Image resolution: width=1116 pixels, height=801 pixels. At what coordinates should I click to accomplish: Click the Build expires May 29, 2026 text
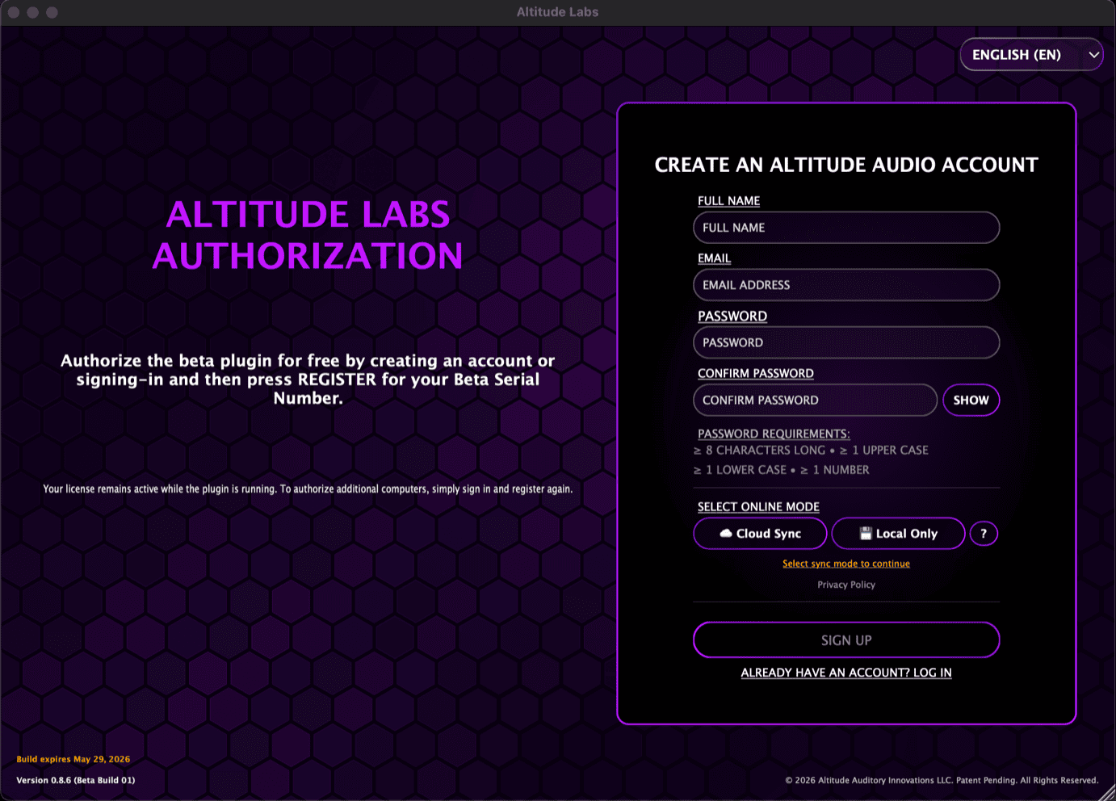click(73, 759)
